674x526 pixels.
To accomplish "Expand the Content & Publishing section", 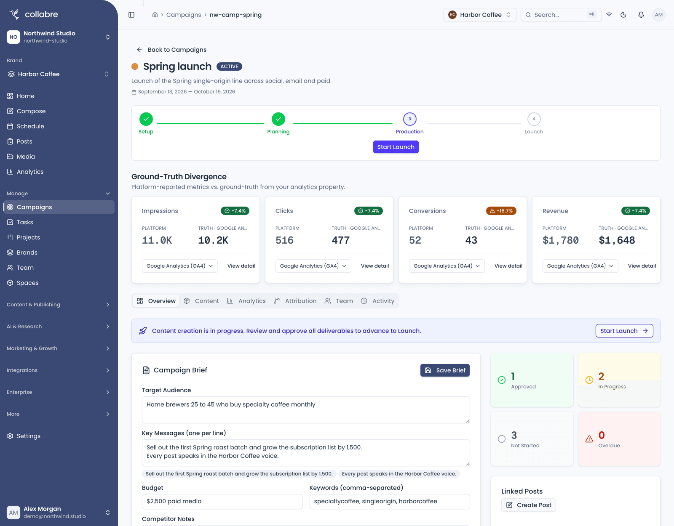I will click(59, 305).
